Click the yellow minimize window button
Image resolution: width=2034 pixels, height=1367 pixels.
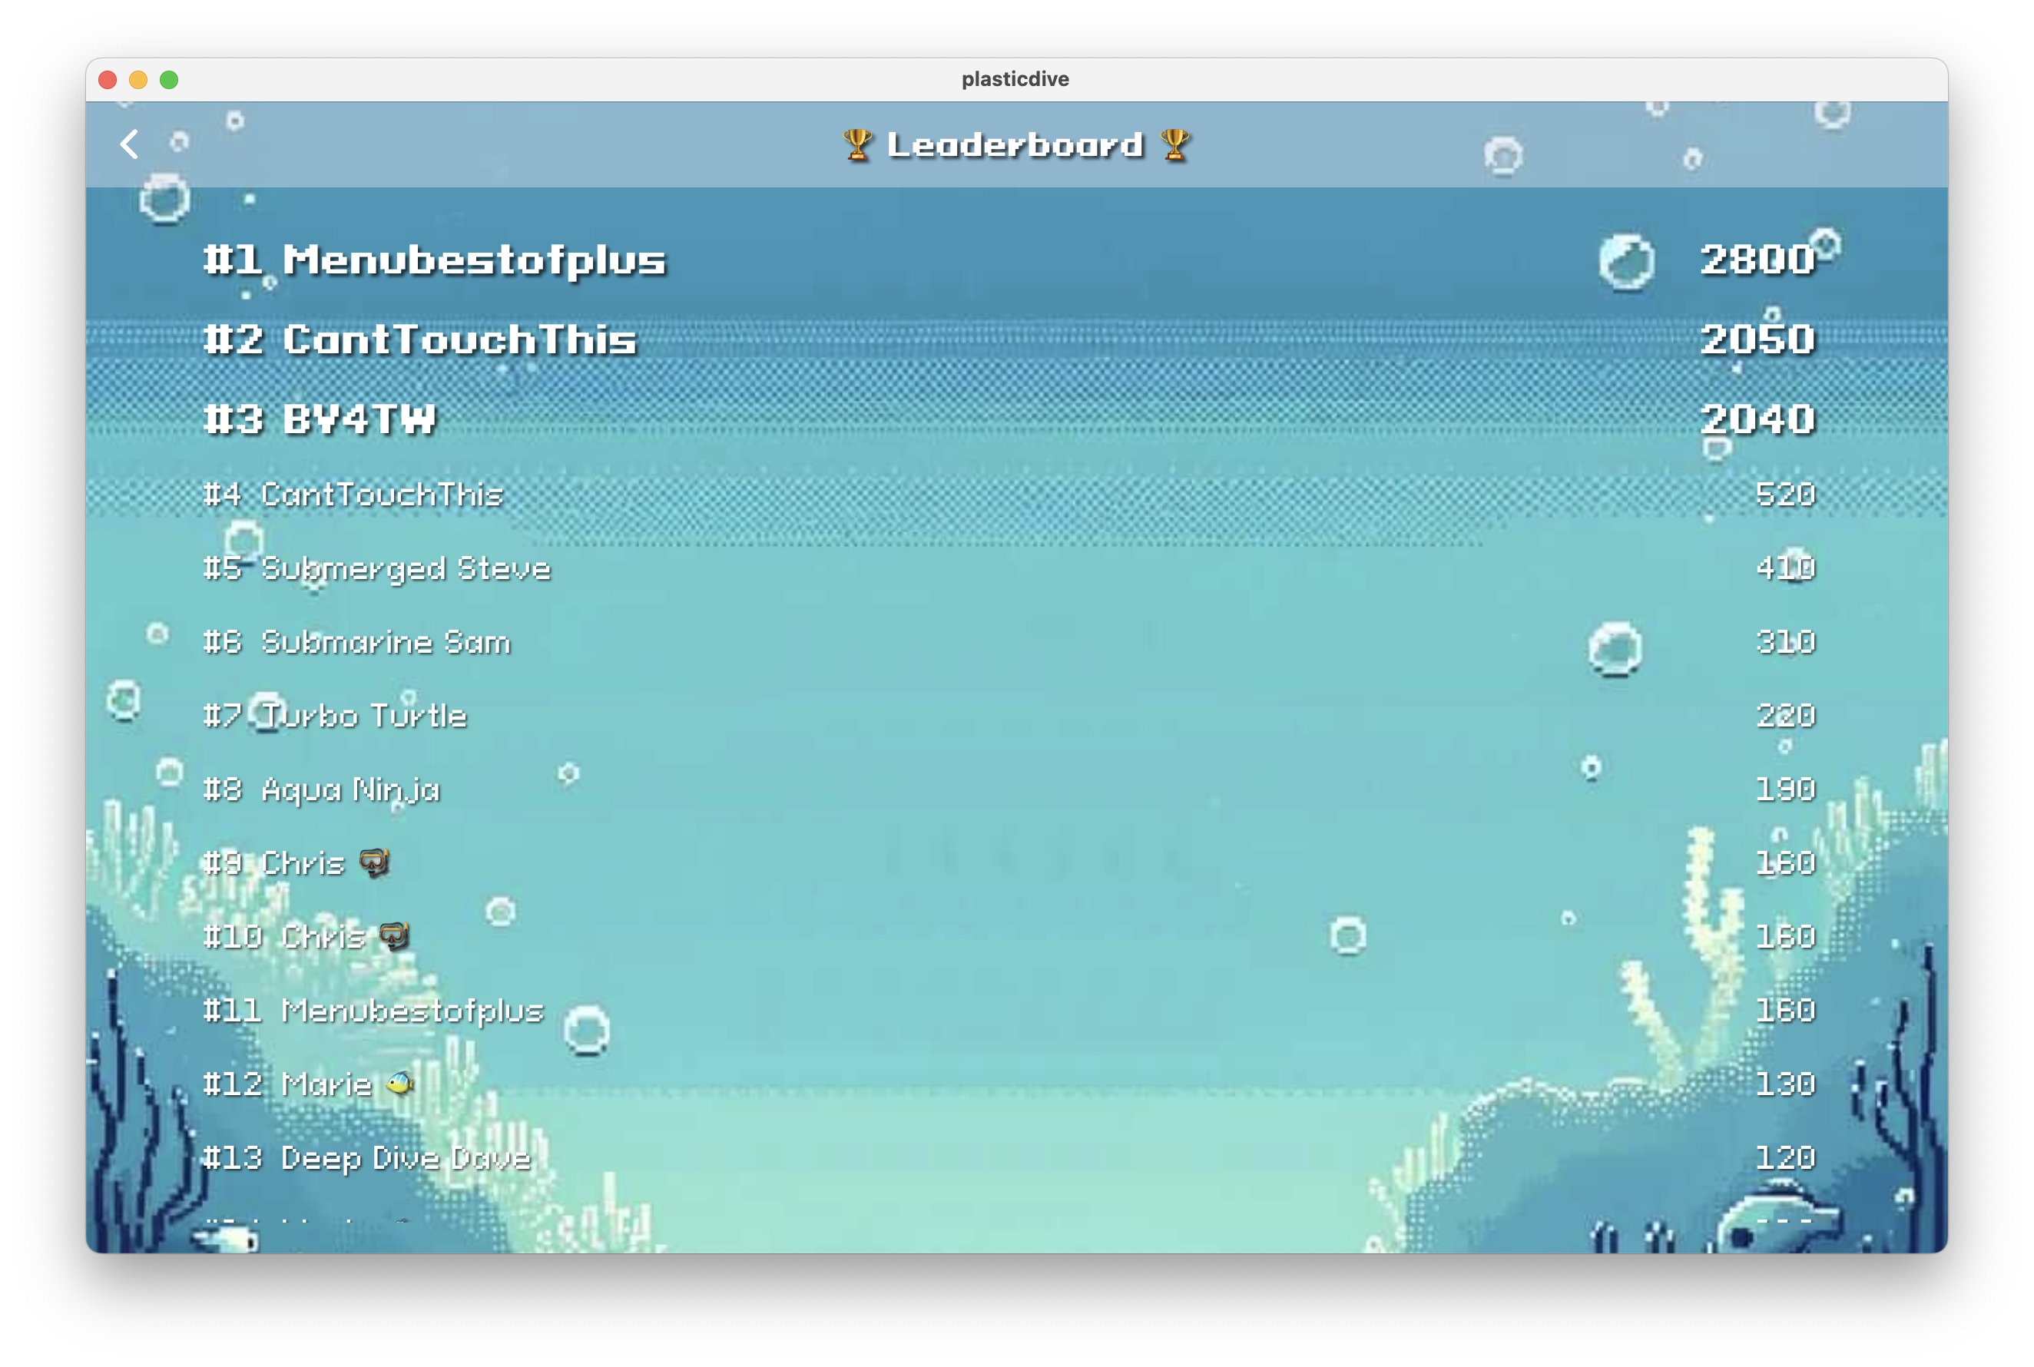point(138,80)
